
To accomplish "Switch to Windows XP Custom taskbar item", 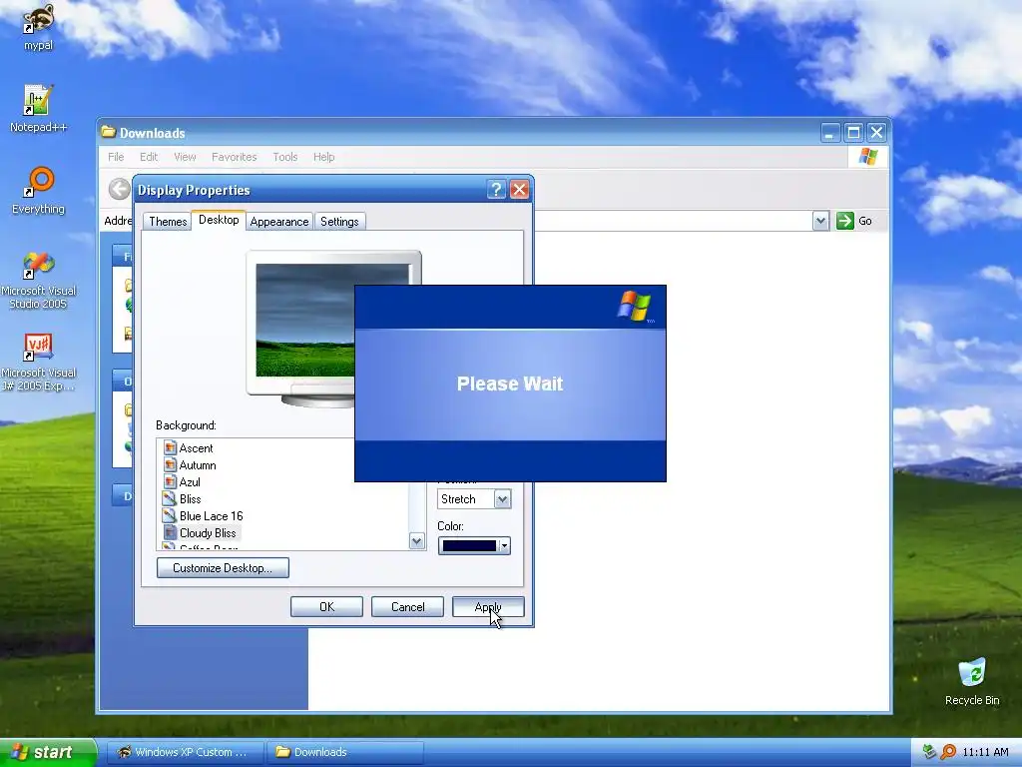I will click(x=184, y=752).
